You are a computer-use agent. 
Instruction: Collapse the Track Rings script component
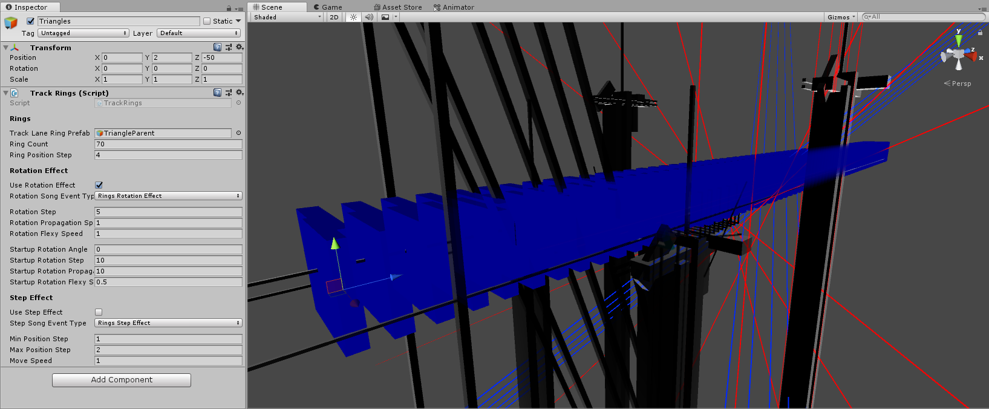pos(6,93)
